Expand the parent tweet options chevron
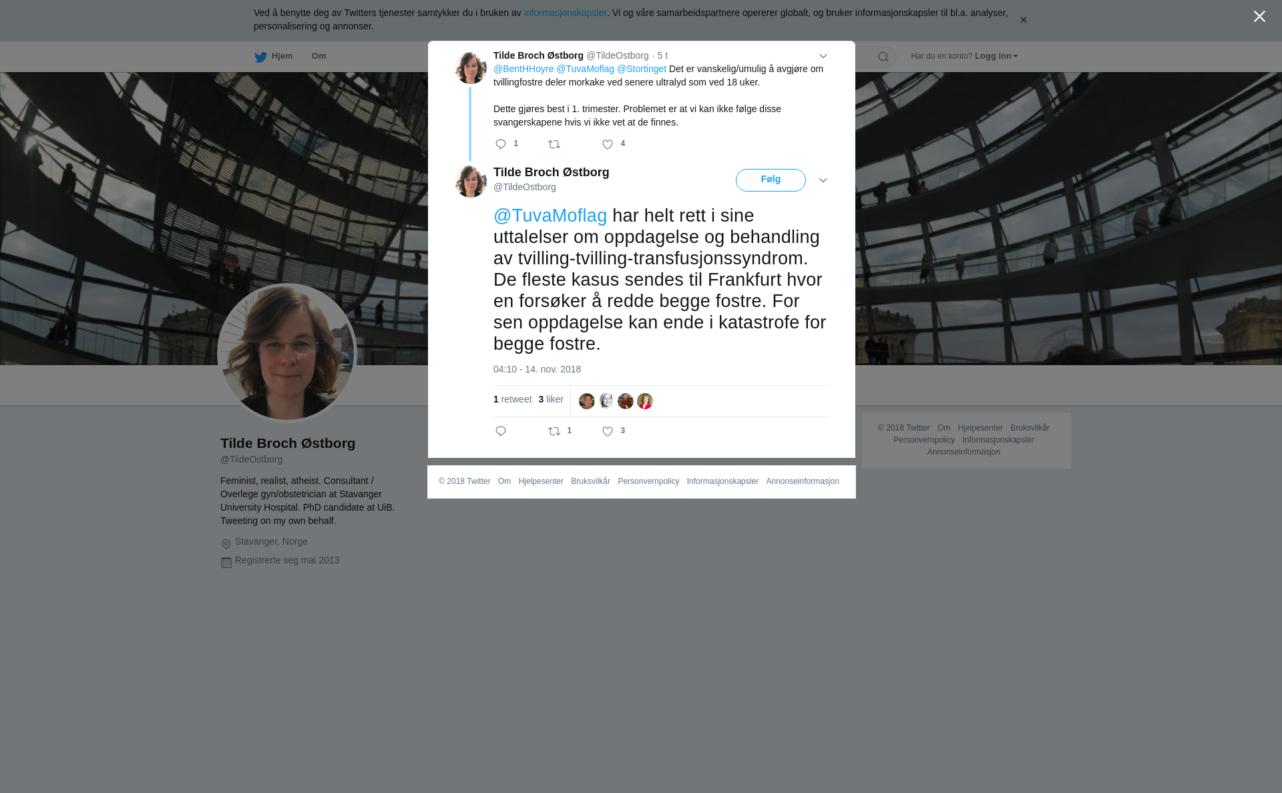Screen dimensions: 1282x793 (x=823, y=56)
